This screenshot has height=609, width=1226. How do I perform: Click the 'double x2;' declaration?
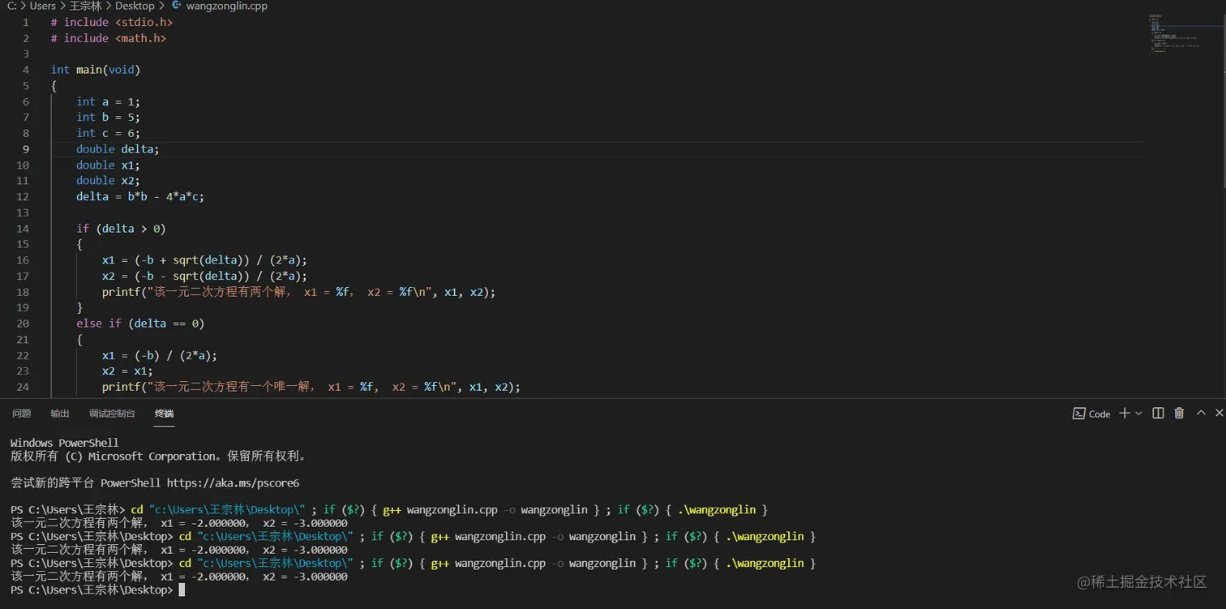(109, 180)
